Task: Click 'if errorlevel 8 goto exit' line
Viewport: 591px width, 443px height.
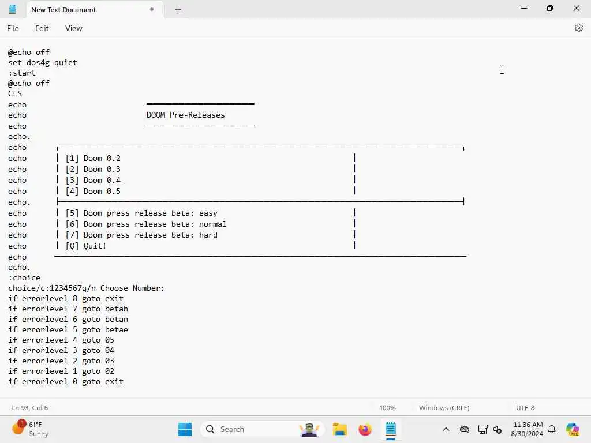Action: (x=66, y=298)
